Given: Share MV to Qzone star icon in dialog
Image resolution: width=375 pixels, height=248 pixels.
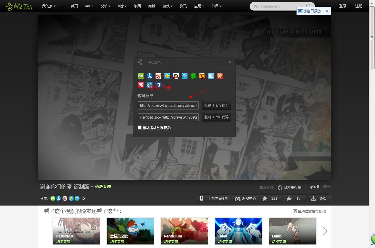Looking at the screenshot, I should tap(167, 76).
